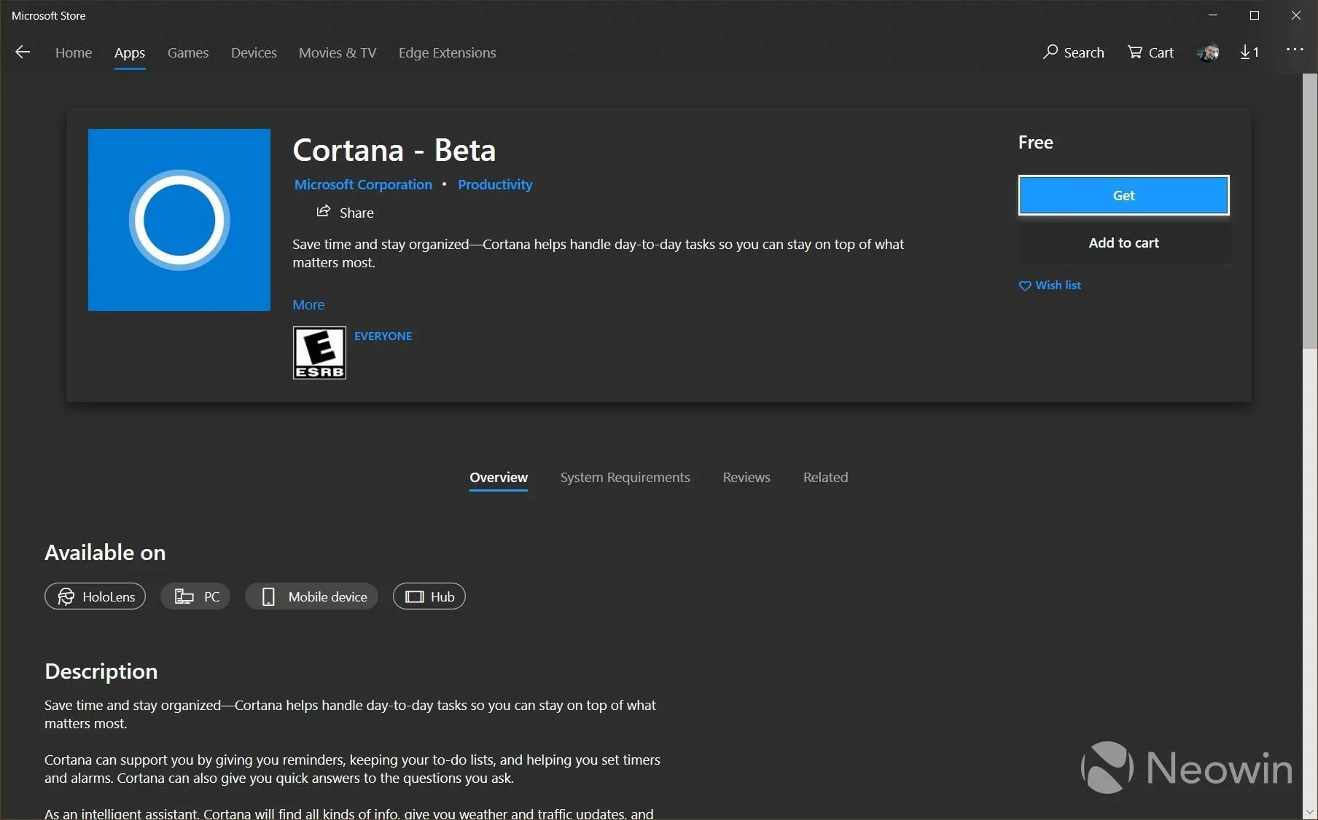Screen dimensions: 1318x820
Task: Switch to System Requirements section
Action: [625, 478]
